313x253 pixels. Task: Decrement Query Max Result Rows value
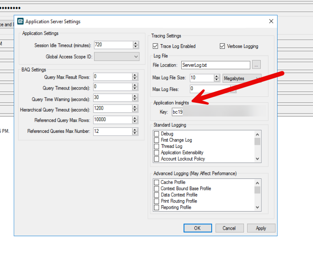[135, 79]
